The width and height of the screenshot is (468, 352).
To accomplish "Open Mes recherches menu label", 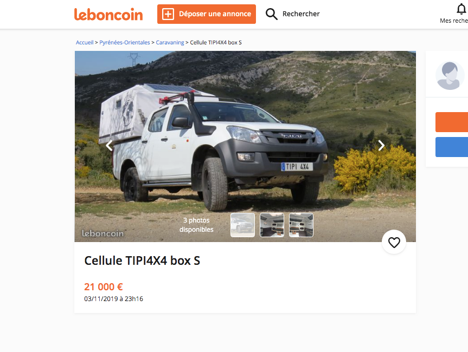I will [454, 21].
